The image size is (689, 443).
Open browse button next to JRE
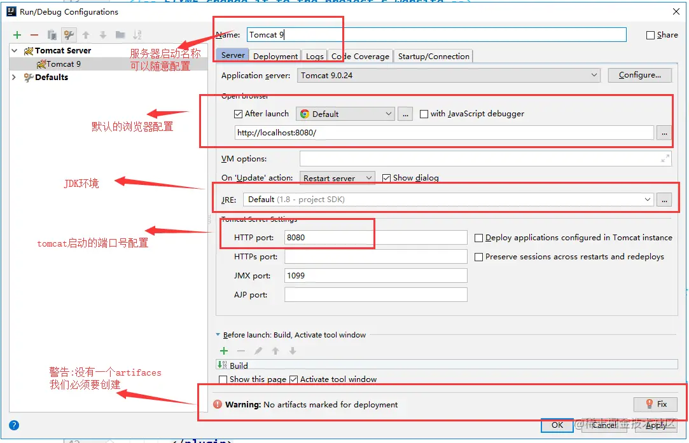tap(664, 200)
